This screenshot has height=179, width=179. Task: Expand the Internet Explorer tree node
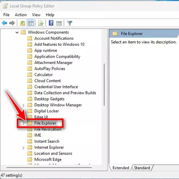click(x=23, y=148)
